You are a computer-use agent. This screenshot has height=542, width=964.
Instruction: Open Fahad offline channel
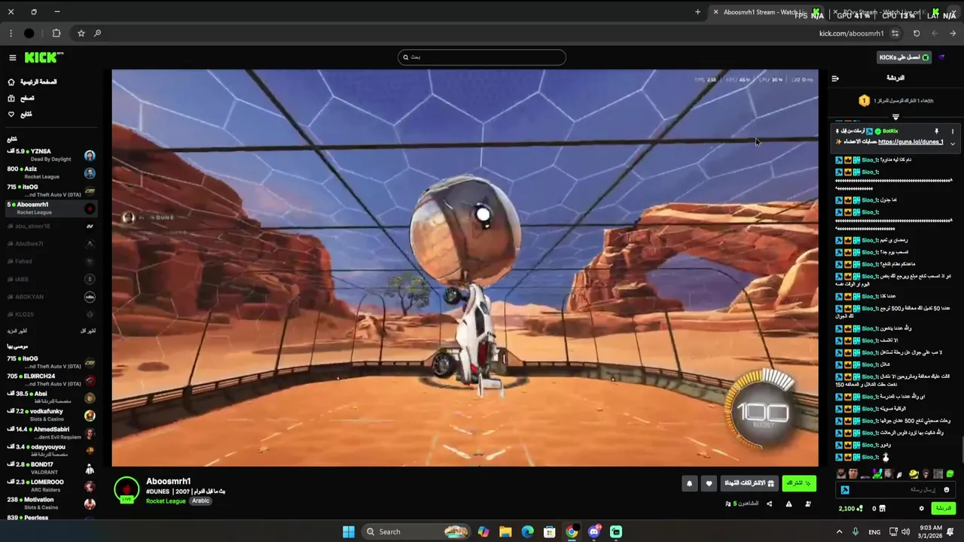(51, 261)
